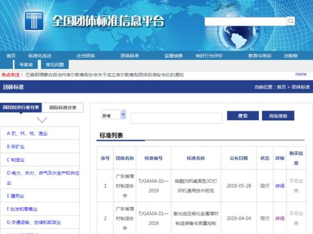
Task: Select category E 建筑业
Action: coord(16,196)
